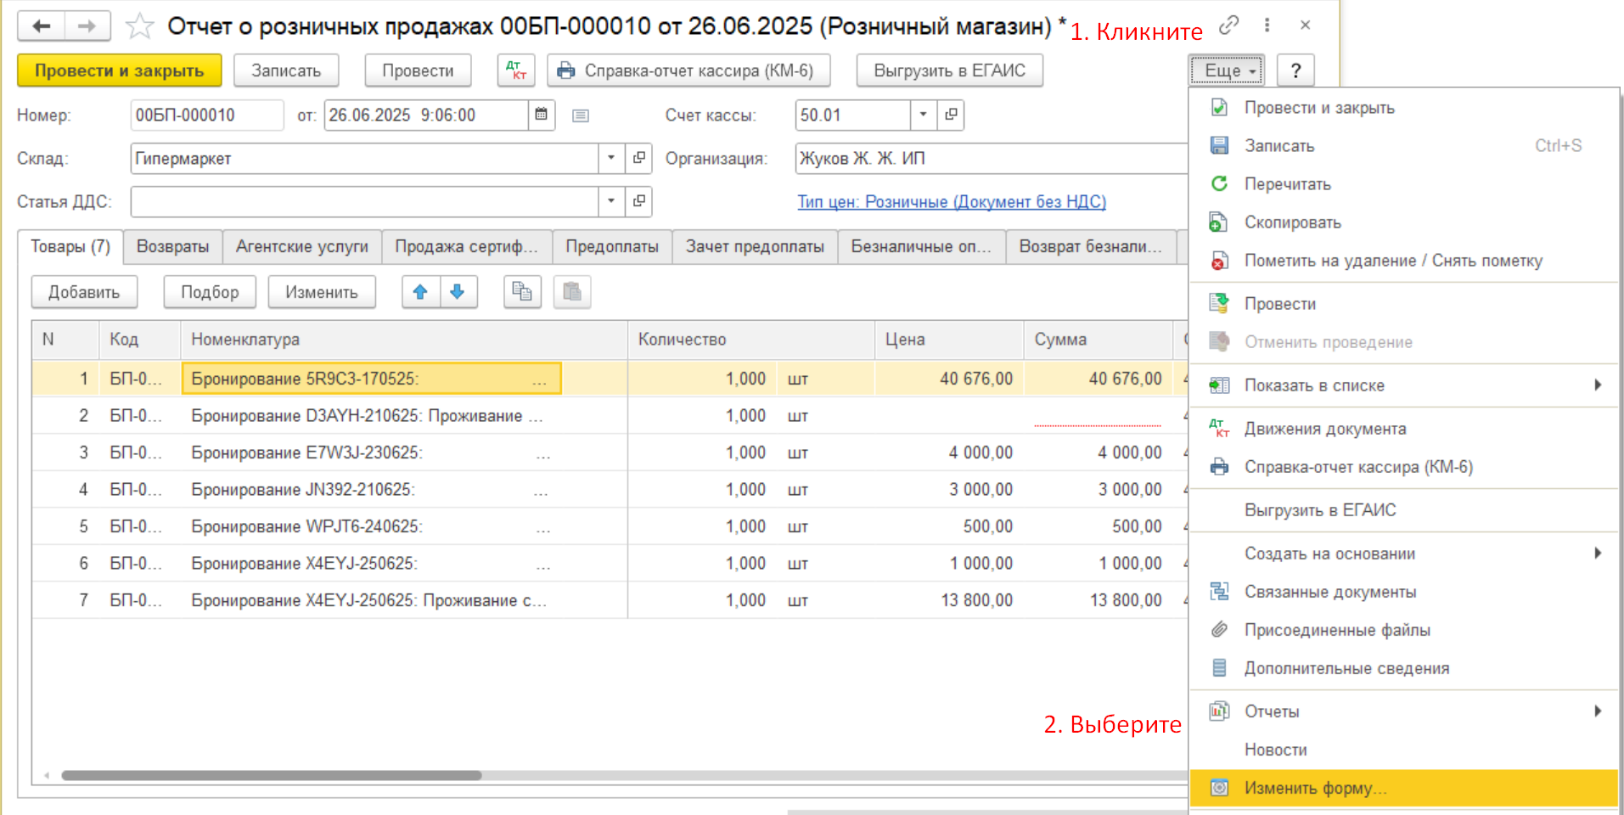Screen dimensions: 1624x815
Task: Open the Тип цен: Розничные link
Action: [951, 202]
